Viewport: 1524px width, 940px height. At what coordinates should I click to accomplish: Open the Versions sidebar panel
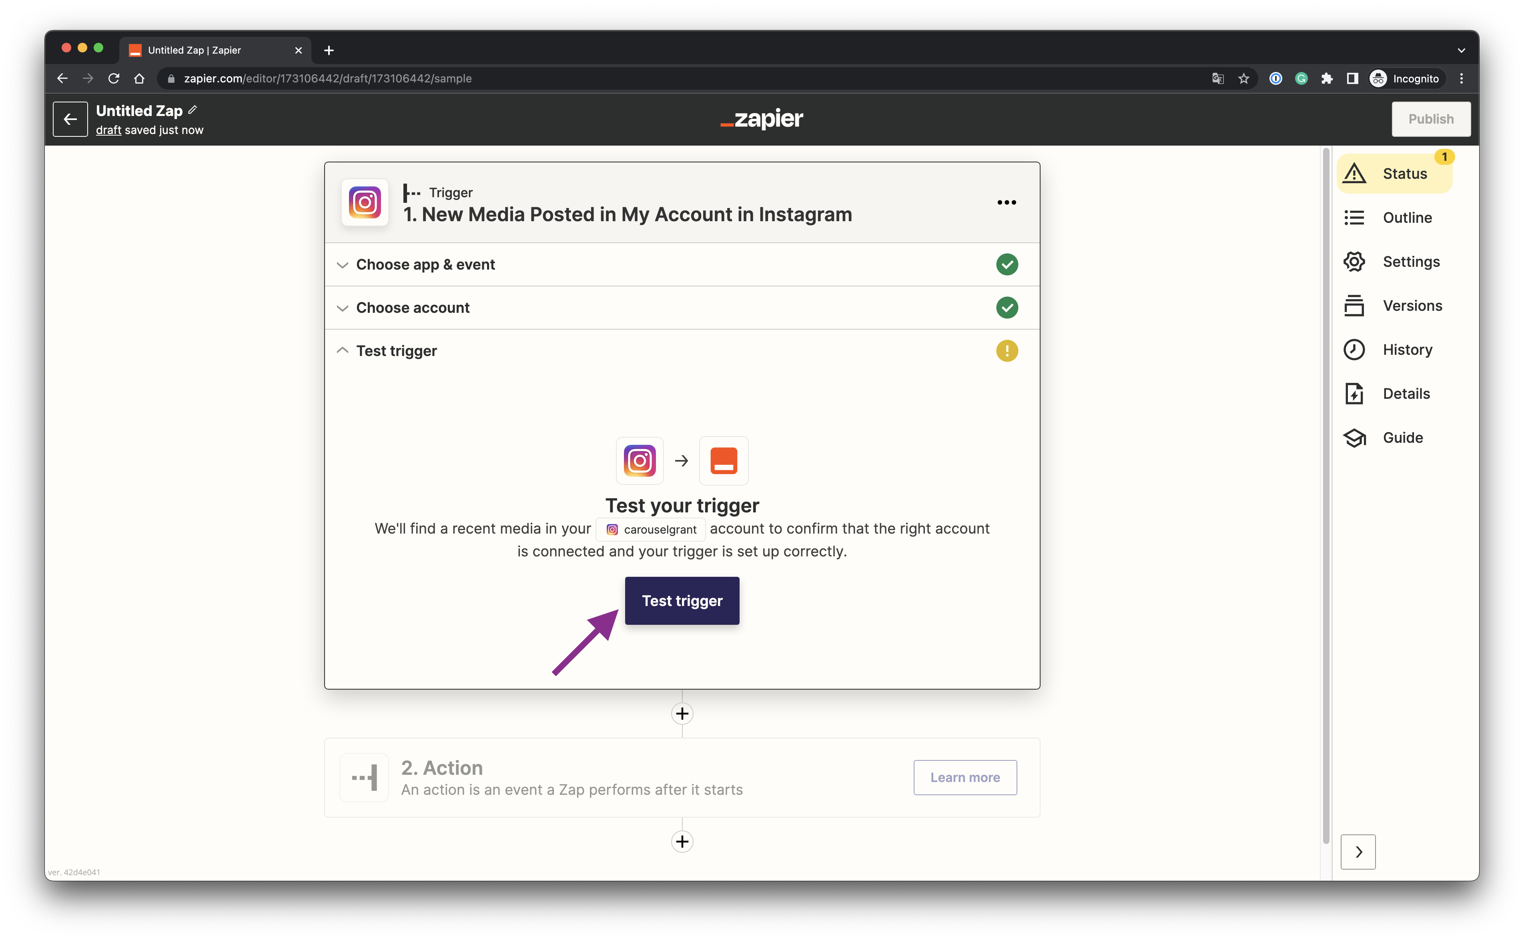(1394, 306)
